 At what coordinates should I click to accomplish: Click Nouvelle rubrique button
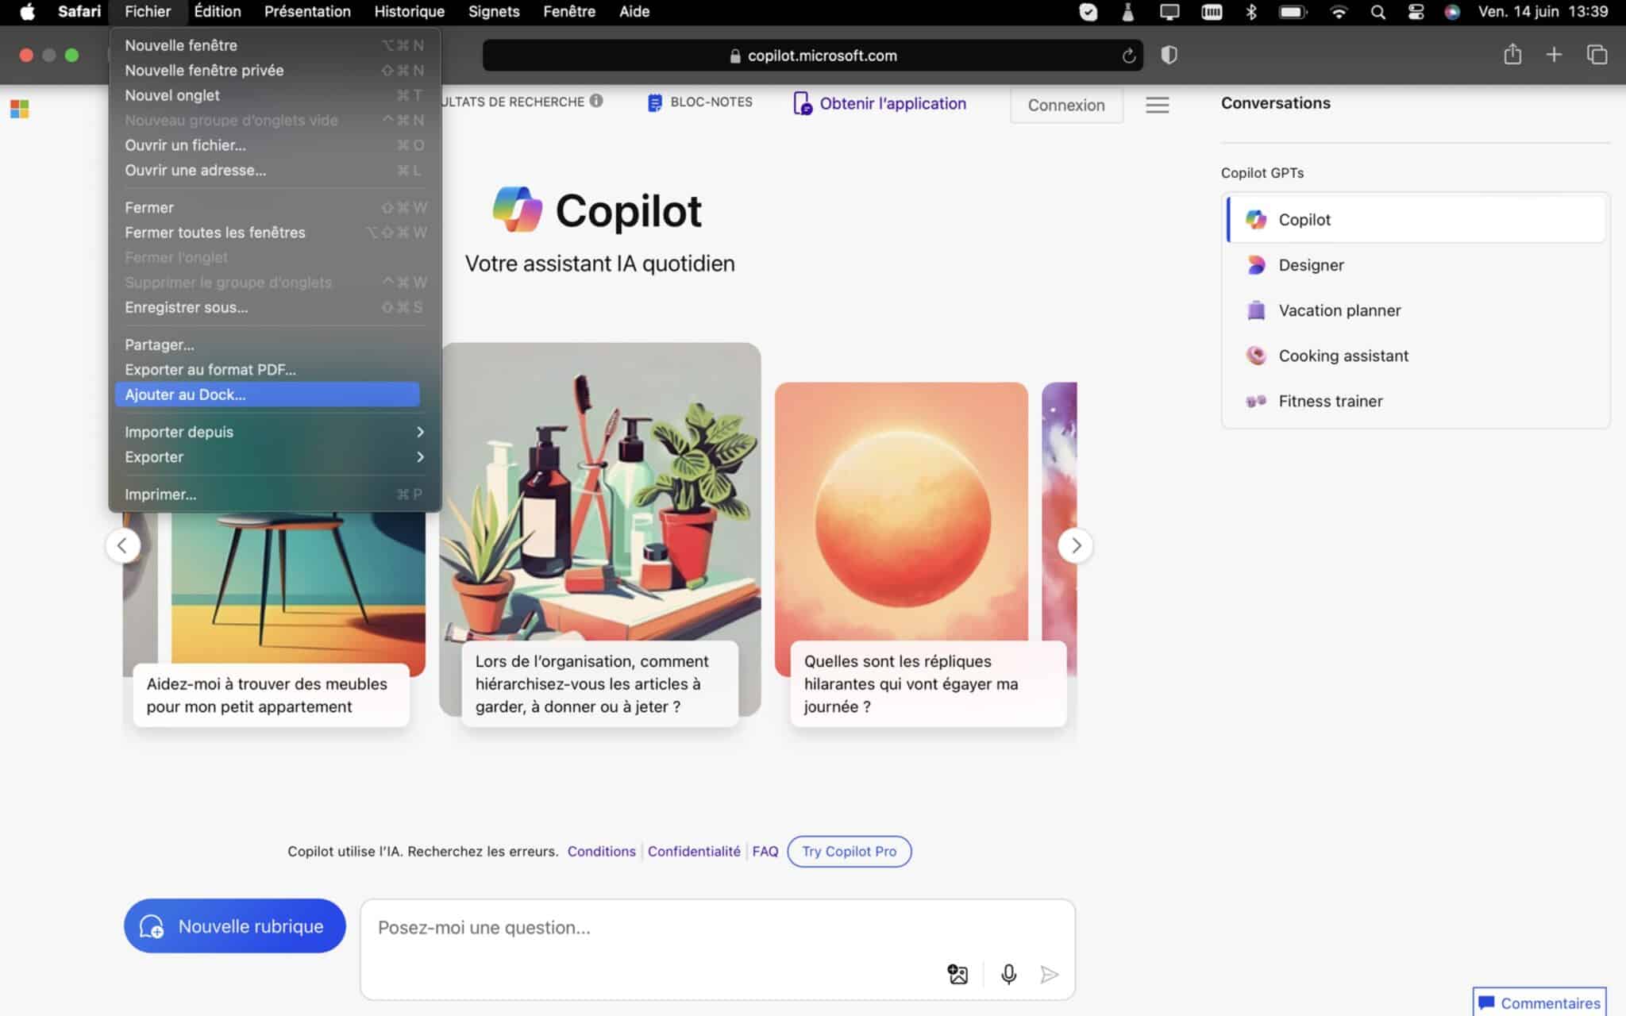(234, 926)
